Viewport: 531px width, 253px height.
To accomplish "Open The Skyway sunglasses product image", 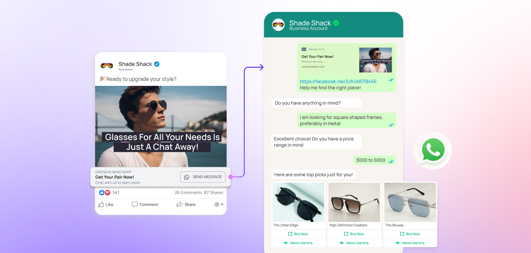I will tap(410, 202).
